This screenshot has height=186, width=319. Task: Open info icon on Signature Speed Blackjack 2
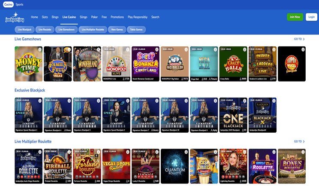128,101
